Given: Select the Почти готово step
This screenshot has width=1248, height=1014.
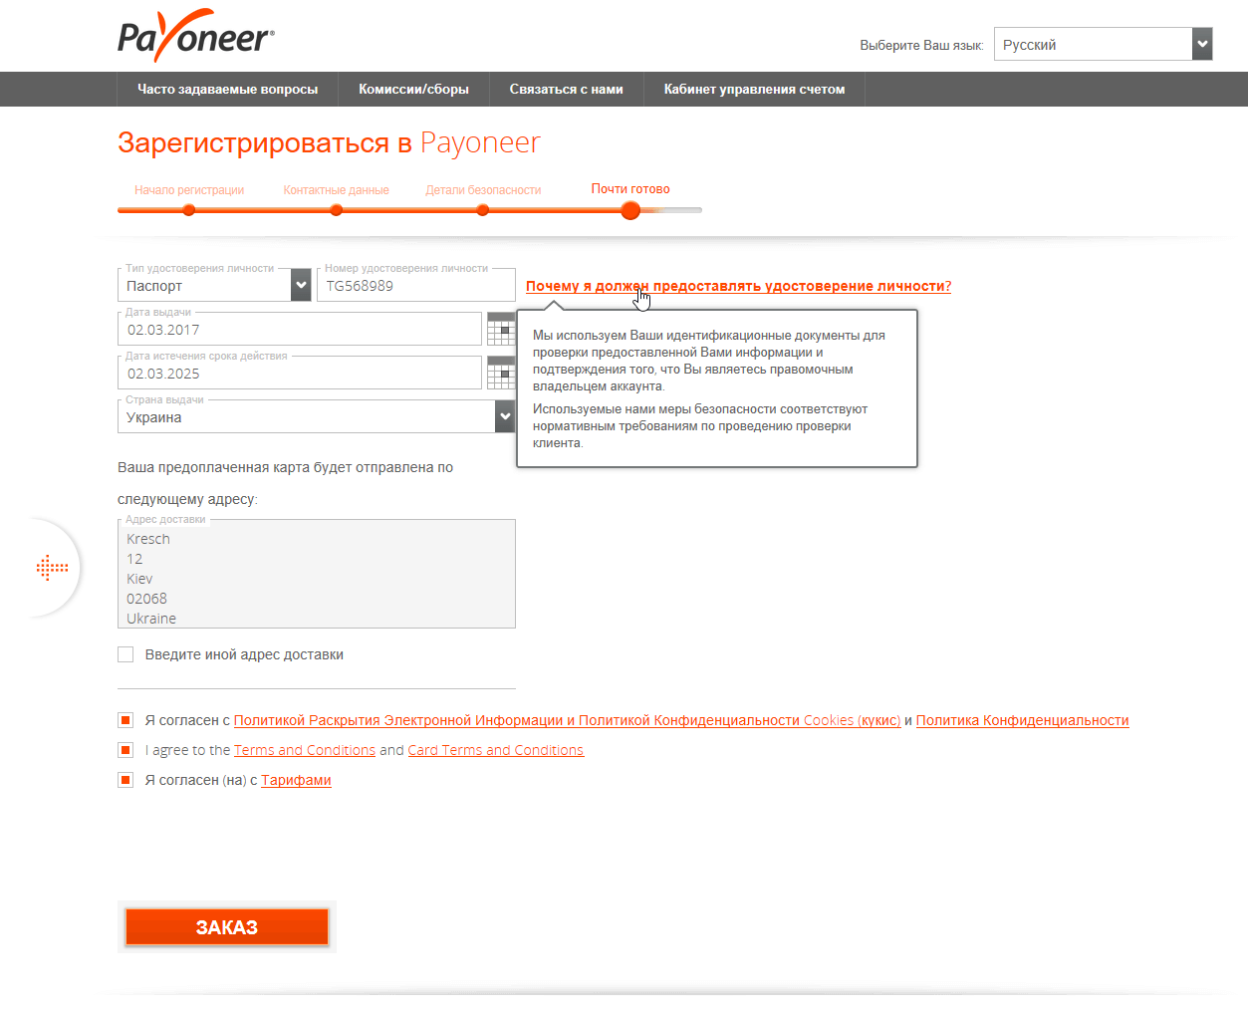Looking at the screenshot, I should coord(630,188).
